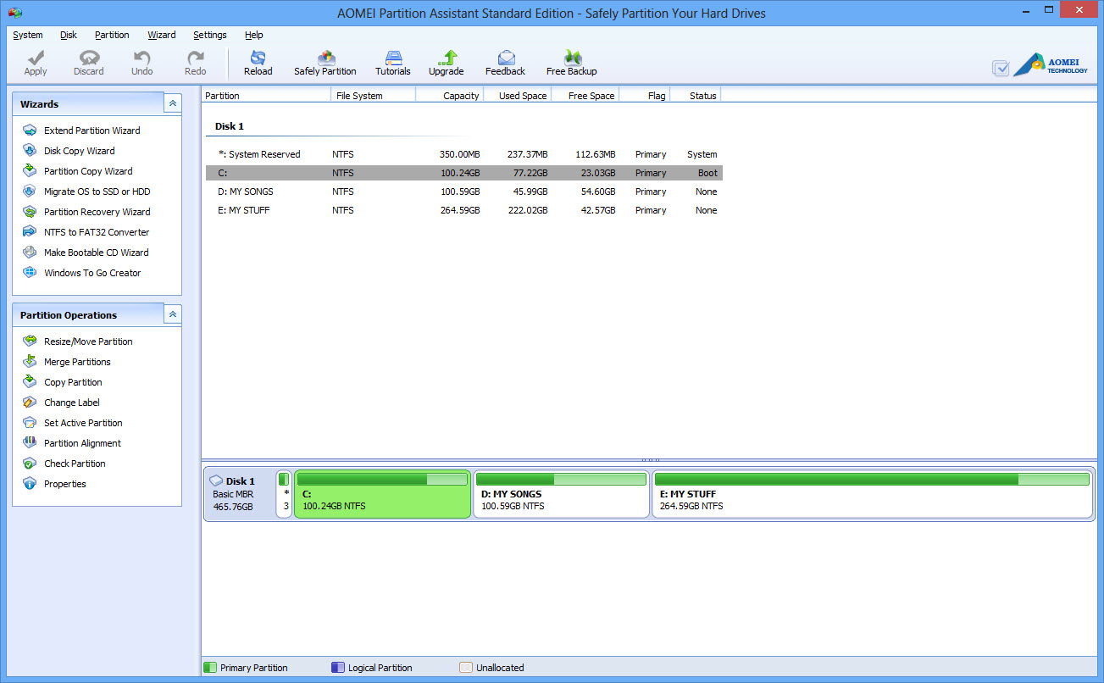The width and height of the screenshot is (1104, 683).
Task: Click the Feedback envelope icon
Action: point(506,58)
